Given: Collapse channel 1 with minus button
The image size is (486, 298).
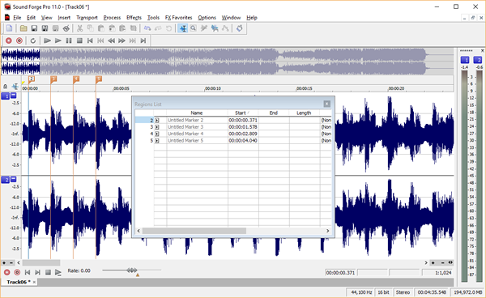Looking at the screenshot, I should coord(13,96).
